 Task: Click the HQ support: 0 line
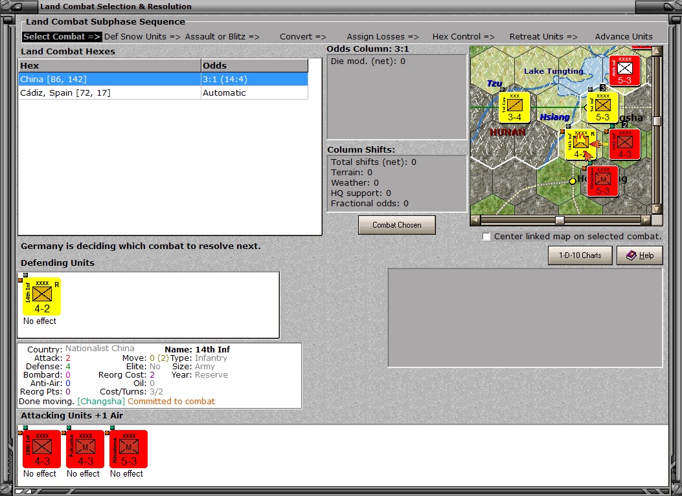pos(361,193)
